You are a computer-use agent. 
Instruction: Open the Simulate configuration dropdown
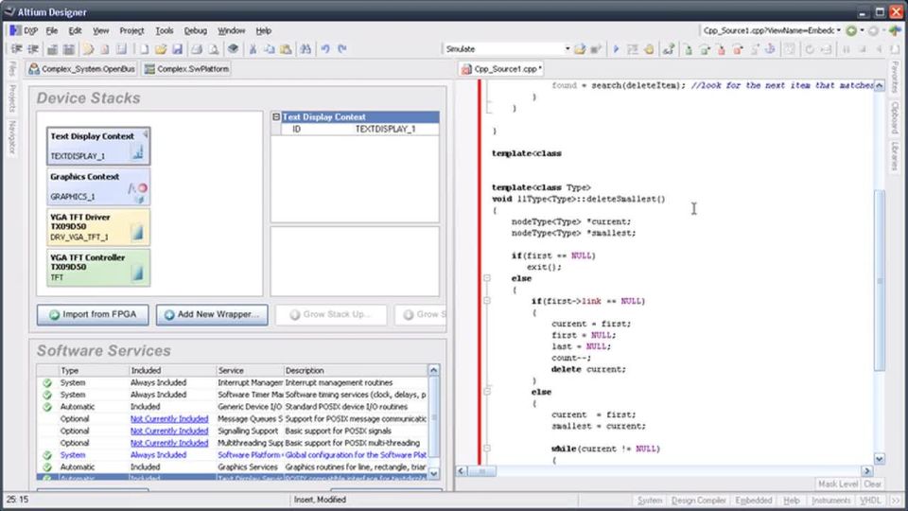(567, 48)
